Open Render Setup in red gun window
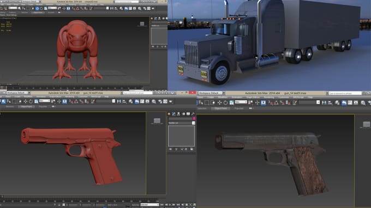The image size is (371, 208). (x=160, y=101)
